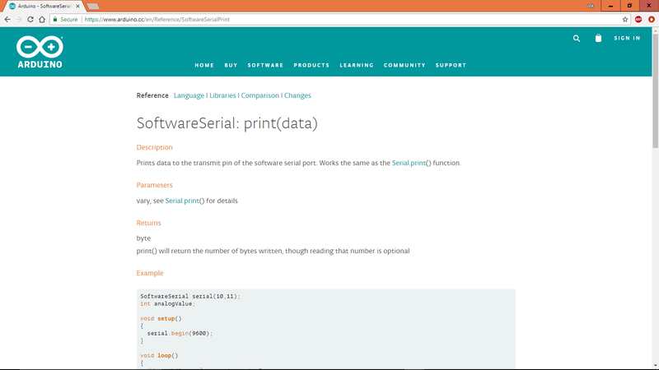Click 'void loop()' in the code
Image resolution: width=659 pixels, height=370 pixels.
(x=159, y=356)
